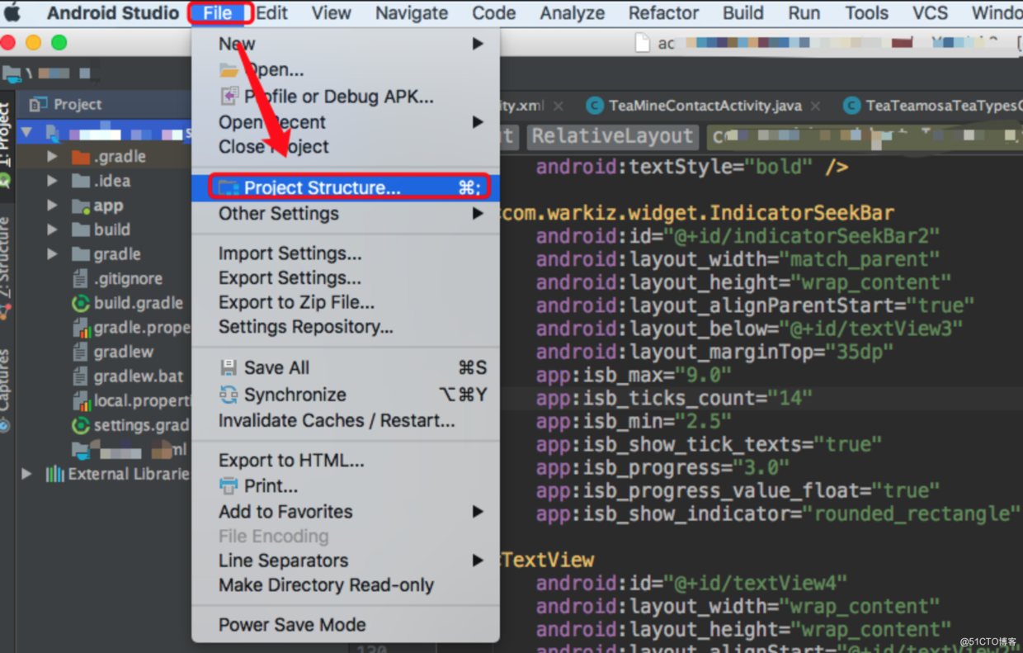Viewport: 1023px width, 653px height.
Task: Select build.gradle in project tree
Action: click(x=138, y=303)
